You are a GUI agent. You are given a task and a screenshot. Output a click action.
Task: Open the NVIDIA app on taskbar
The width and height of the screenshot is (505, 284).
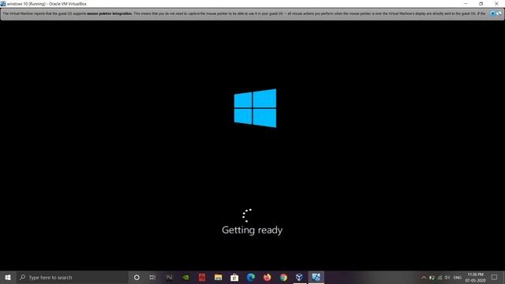pyautogui.click(x=185, y=277)
